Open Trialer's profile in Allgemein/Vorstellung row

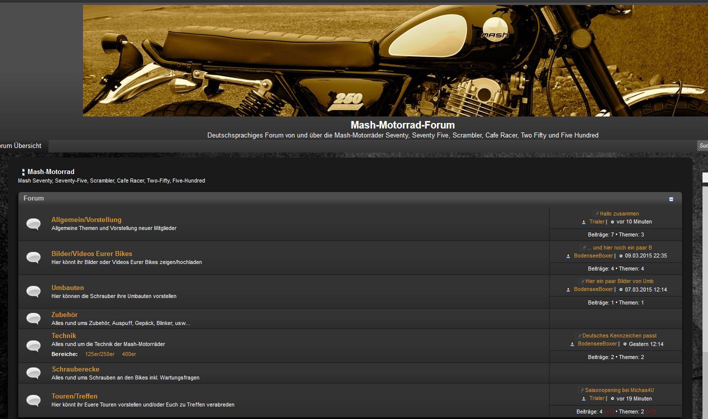pyautogui.click(x=597, y=221)
